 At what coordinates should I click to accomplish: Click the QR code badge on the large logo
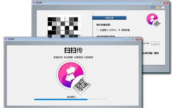point(82,86)
